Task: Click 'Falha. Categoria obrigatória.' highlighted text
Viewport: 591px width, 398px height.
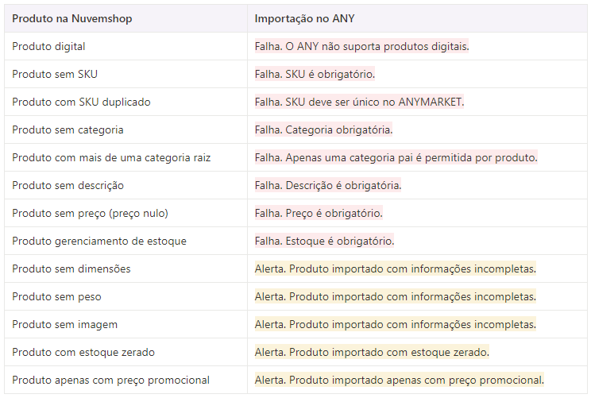Action: tap(324, 130)
